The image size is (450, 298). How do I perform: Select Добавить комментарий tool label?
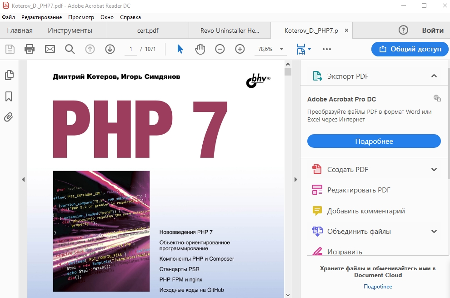click(x=366, y=211)
